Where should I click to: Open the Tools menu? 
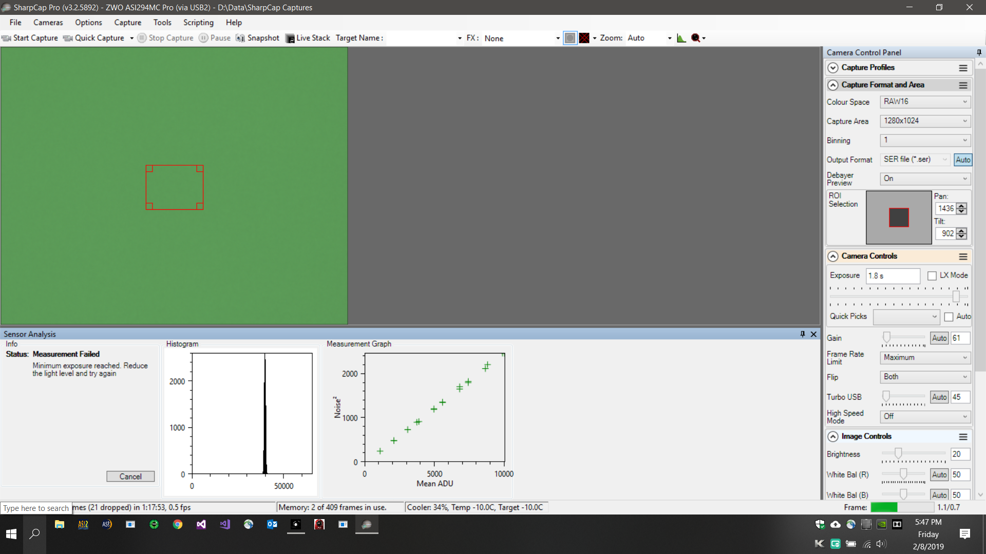[162, 23]
